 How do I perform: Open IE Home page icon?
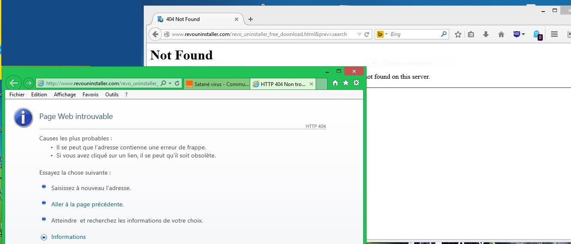[x=335, y=83]
